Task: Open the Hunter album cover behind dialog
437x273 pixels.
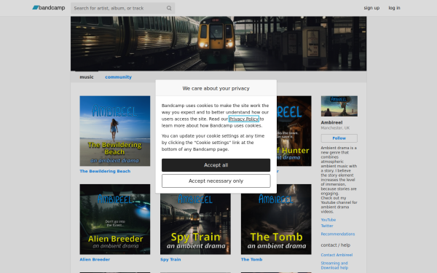Action: pos(294,131)
